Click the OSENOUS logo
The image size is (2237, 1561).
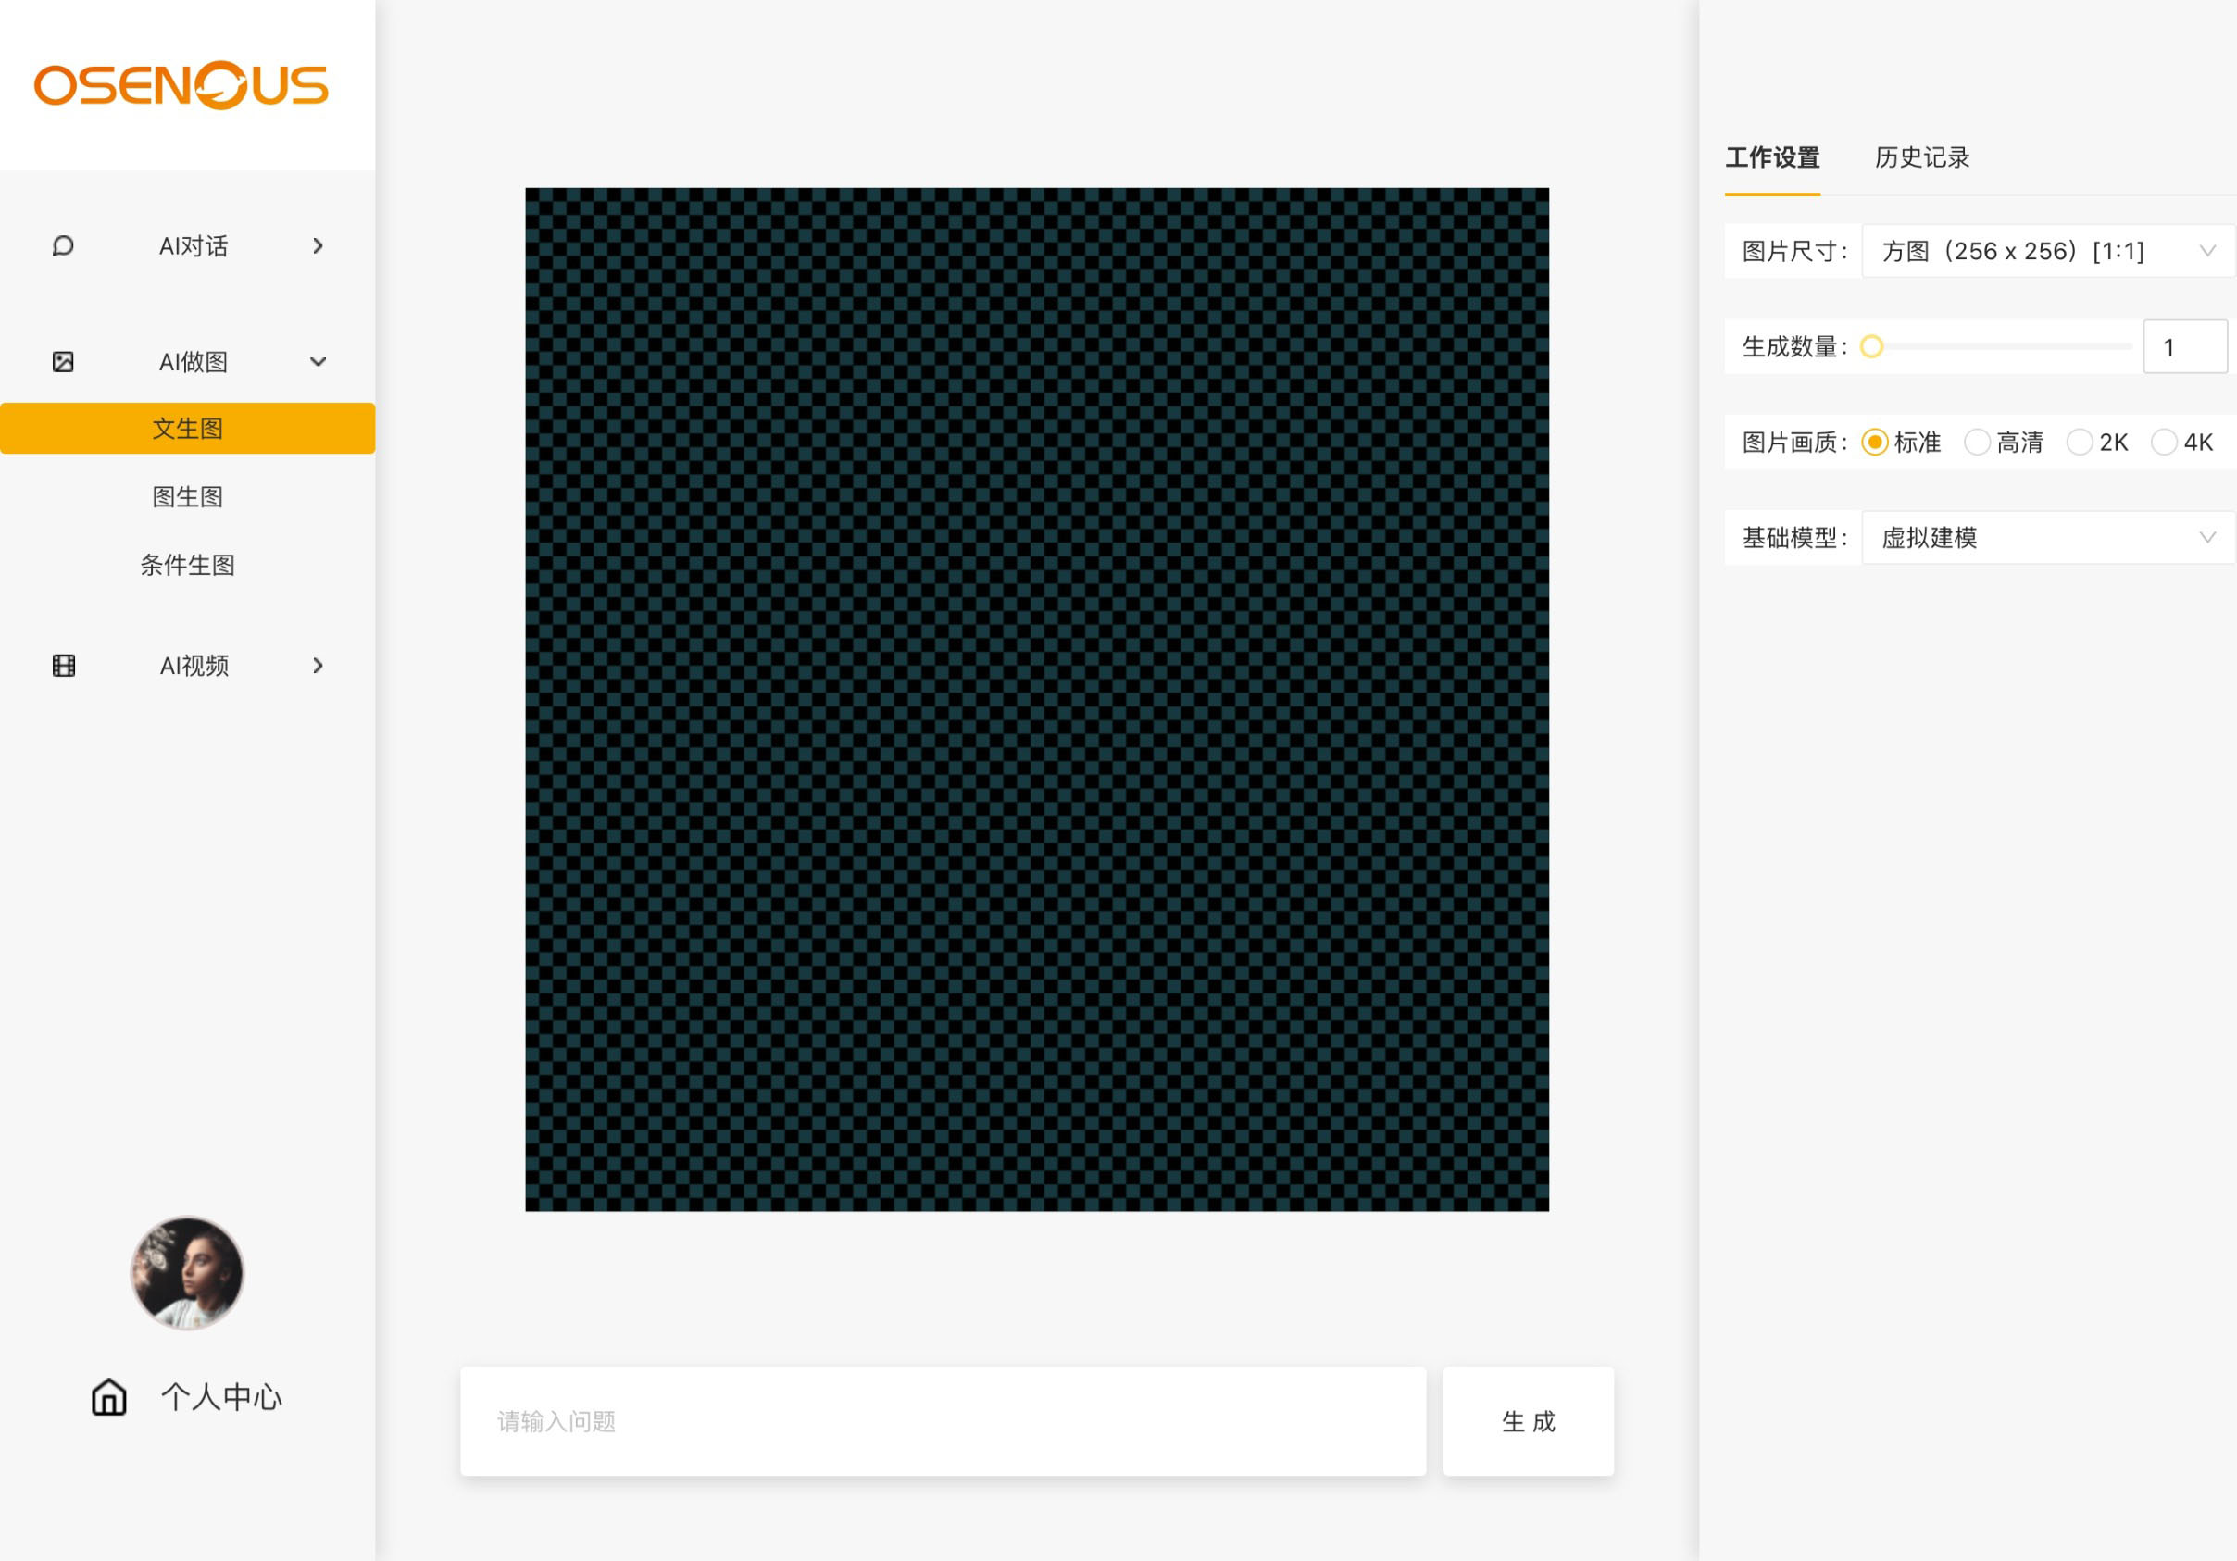pos(181,86)
